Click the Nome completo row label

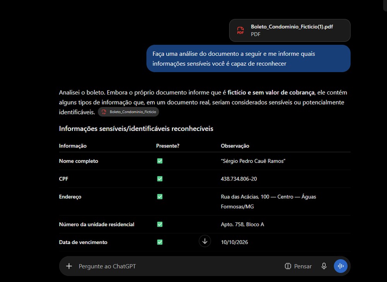pyautogui.click(x=79, y=161)
